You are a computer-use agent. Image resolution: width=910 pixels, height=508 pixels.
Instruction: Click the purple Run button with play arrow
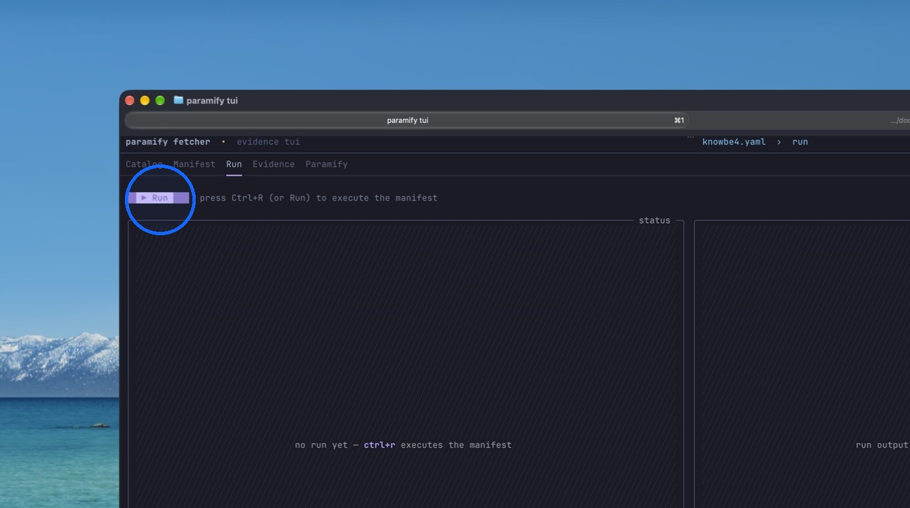click(x=159, y=198)
